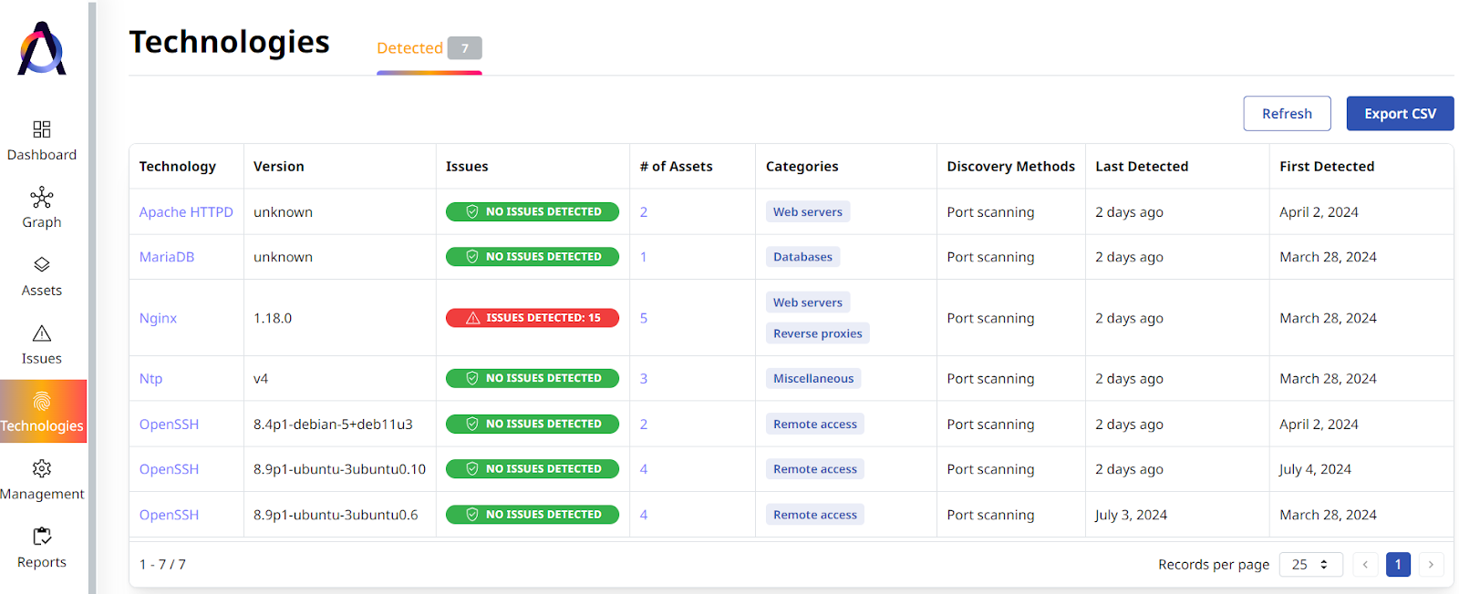Image resolution: width=1459 pixels, height=594 pixels.
Task: Click the # of Assets column header
Action: [x=676, y=167]
